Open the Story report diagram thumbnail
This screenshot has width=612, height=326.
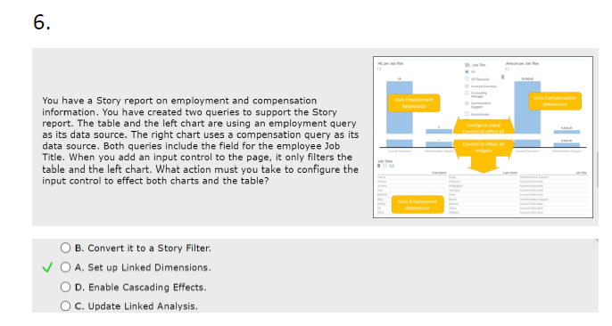point(483,137)
